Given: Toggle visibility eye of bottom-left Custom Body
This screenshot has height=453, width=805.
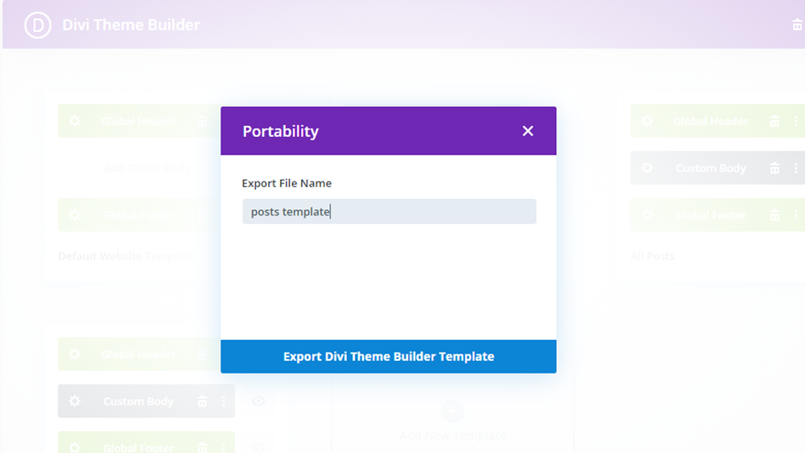Looking at the screenshot, I should 258,401.
